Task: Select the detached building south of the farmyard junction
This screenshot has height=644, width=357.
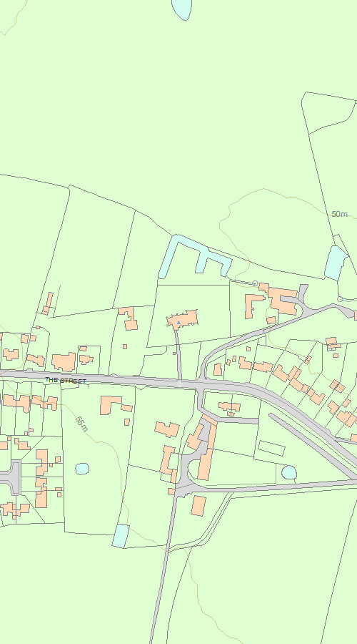Action: coord(198,506)
